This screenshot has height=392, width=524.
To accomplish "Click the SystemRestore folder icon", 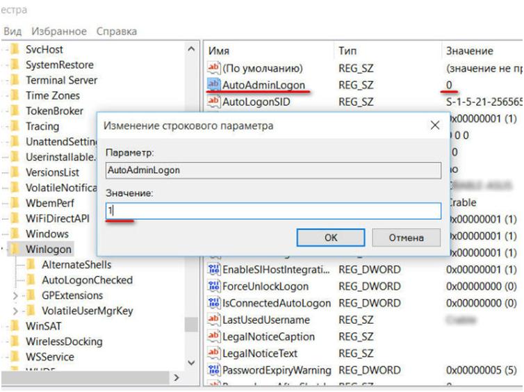I will [15, 65].
